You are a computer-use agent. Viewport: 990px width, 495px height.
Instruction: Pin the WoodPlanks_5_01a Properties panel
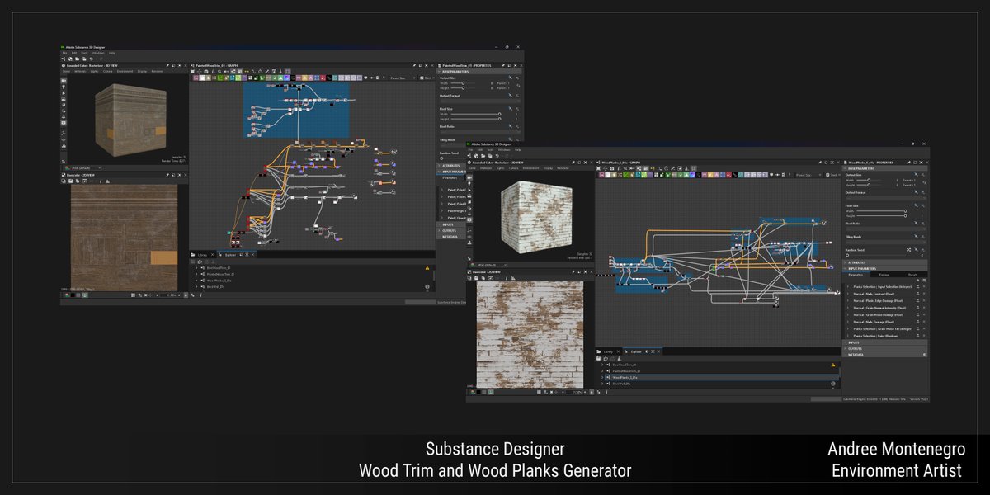[909, 163]
